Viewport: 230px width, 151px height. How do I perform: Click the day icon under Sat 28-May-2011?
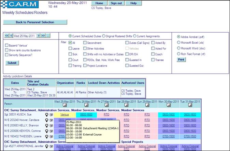point(127,105)
